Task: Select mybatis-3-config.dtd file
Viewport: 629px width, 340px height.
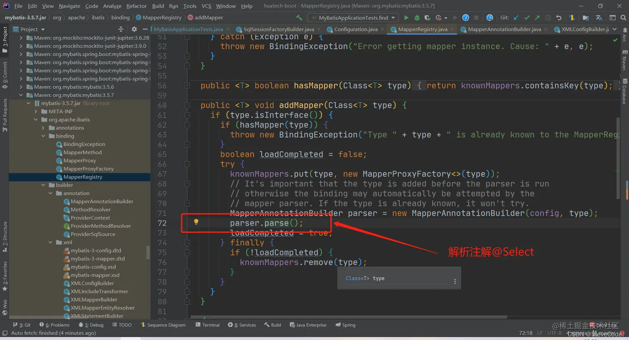Action: tap(96, 251)
